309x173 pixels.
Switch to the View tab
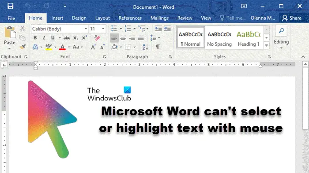206,18
